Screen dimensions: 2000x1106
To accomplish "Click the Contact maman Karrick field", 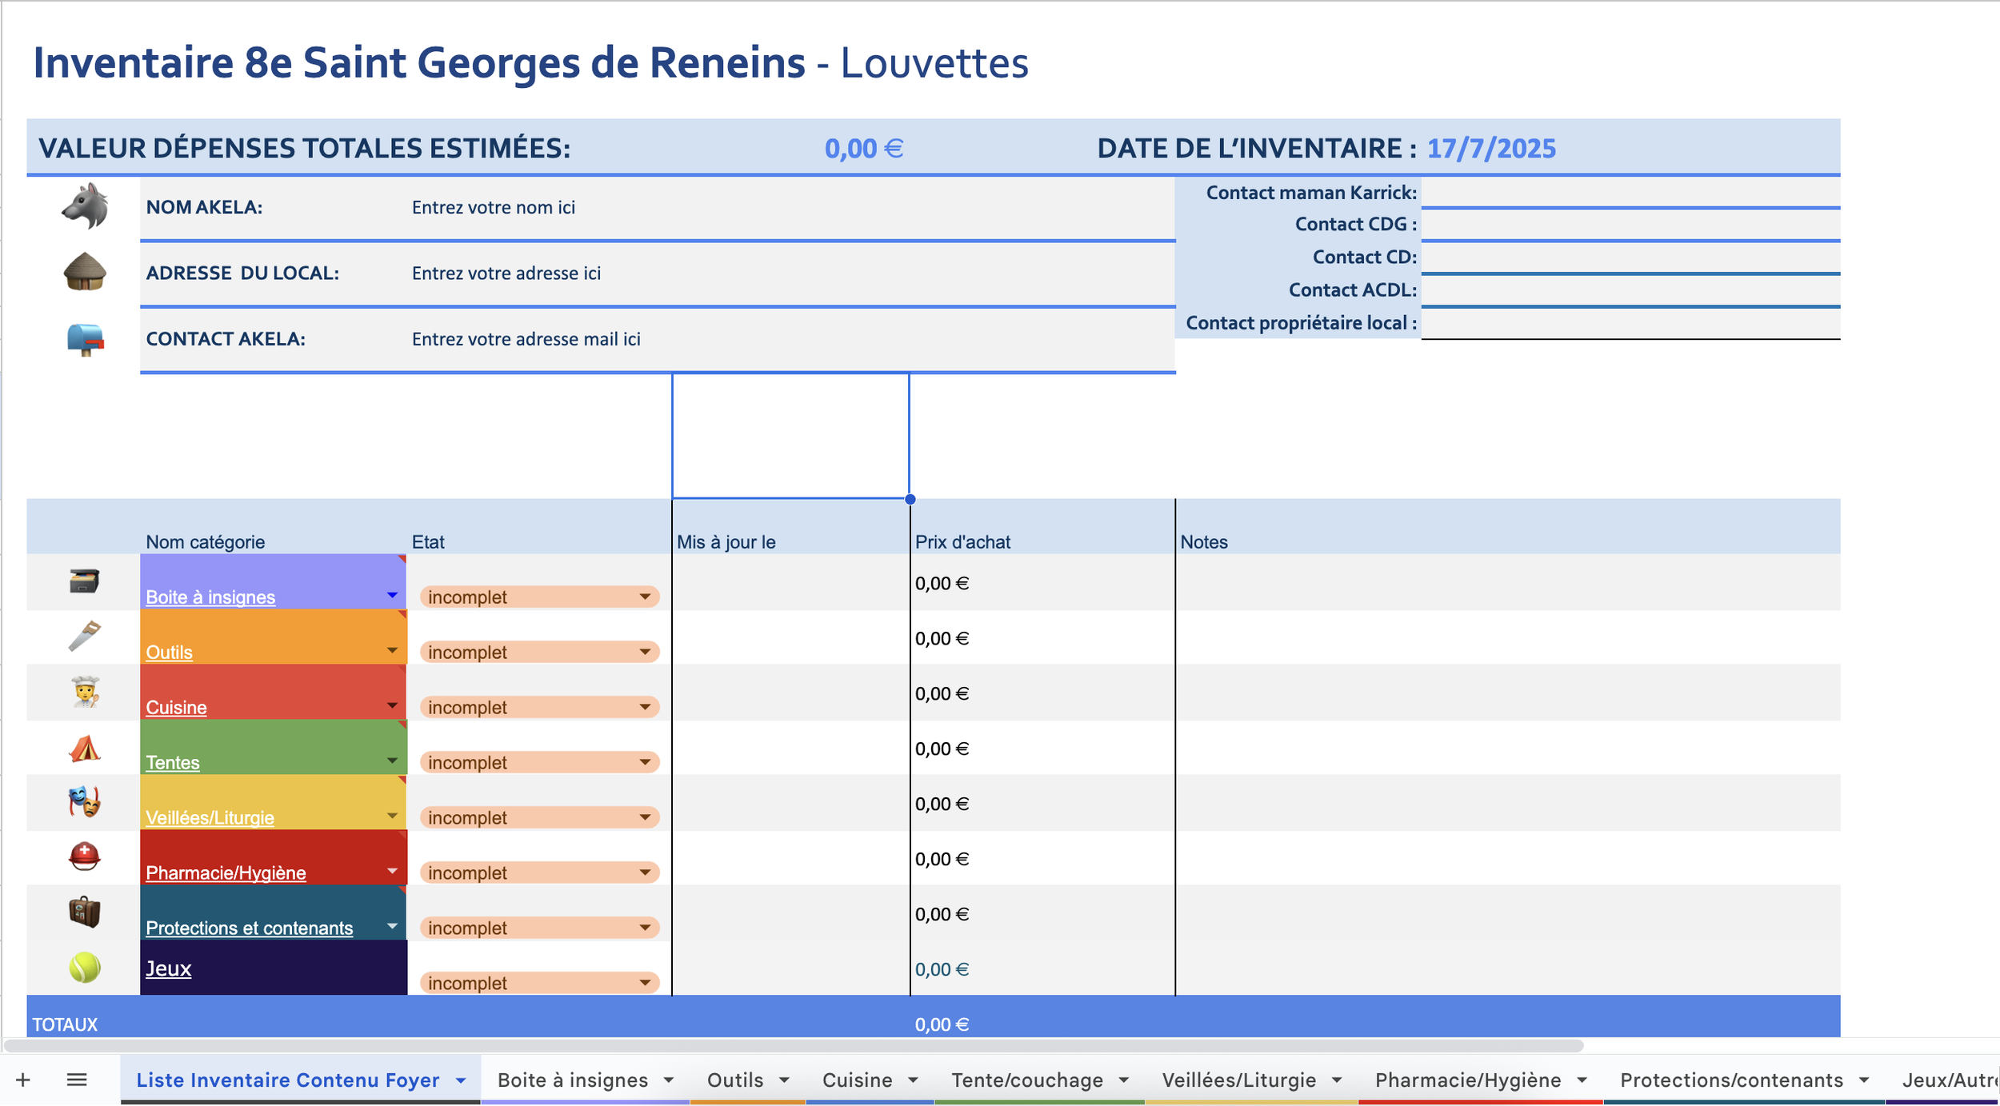I will tap(1630, 193).
